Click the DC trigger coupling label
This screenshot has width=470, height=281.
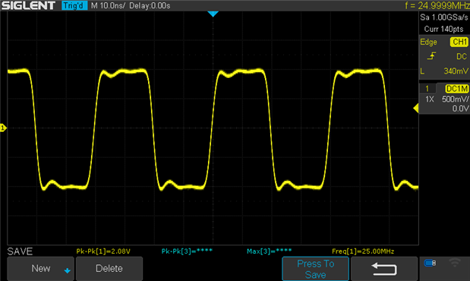pyautogui.click(x=462, y=57)
